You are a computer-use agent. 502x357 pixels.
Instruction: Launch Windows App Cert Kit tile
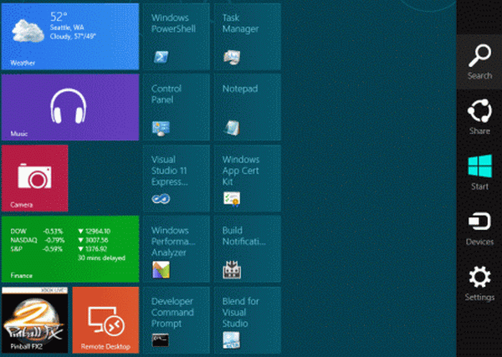click(248, 178)
